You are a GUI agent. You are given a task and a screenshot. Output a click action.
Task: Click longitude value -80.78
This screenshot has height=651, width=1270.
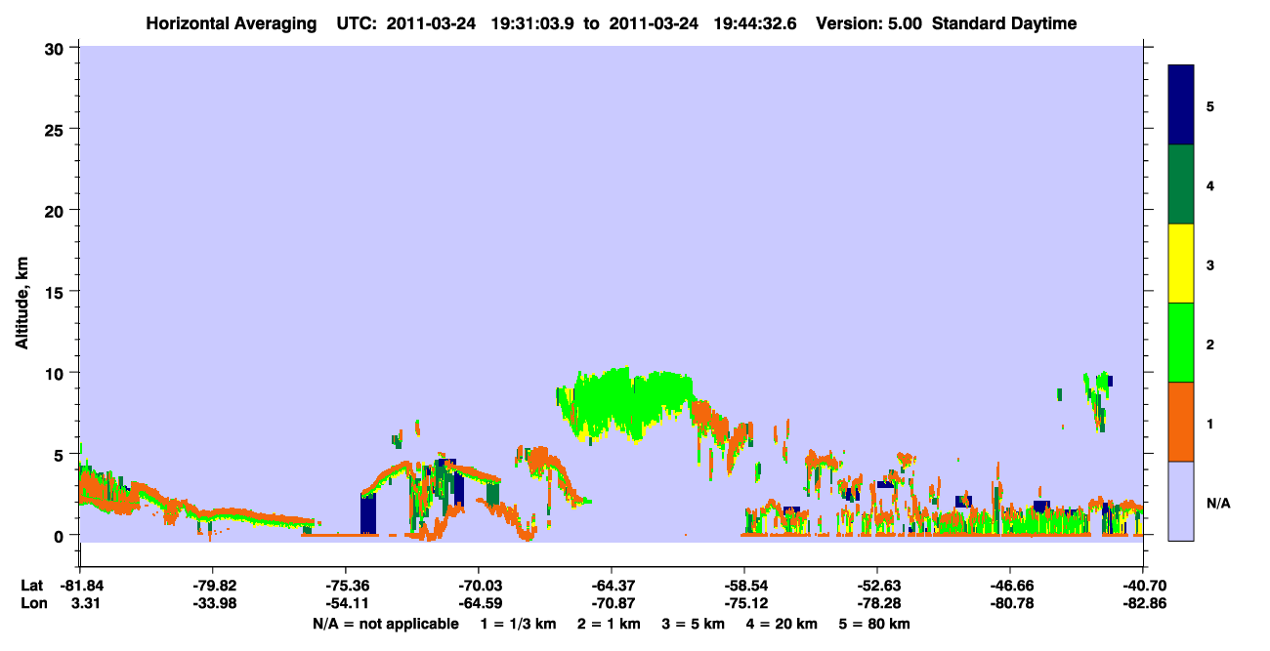click(x=1010, y=603)
